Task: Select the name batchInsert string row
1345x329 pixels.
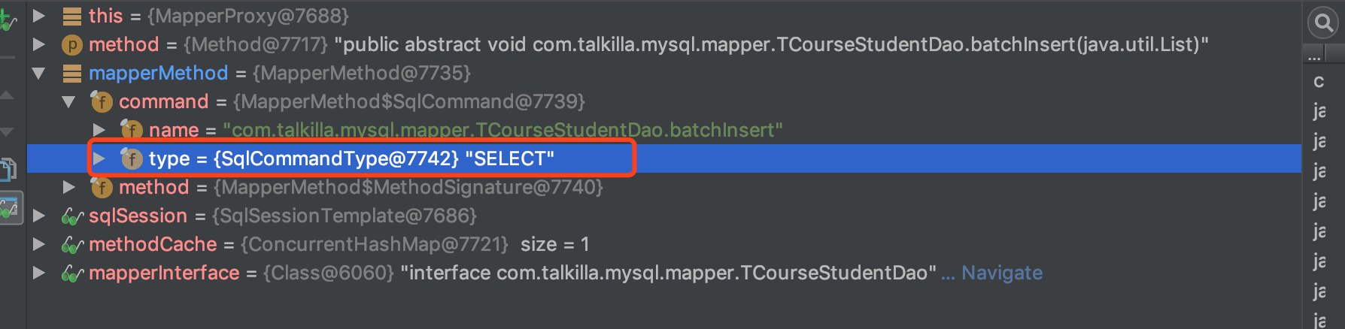Action: click(x=663, y=130)
